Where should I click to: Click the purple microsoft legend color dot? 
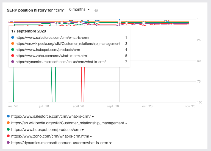coord(8,142)
